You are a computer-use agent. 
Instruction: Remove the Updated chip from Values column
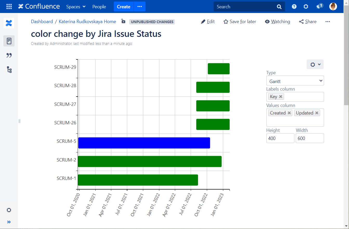[x=317, y=113]
